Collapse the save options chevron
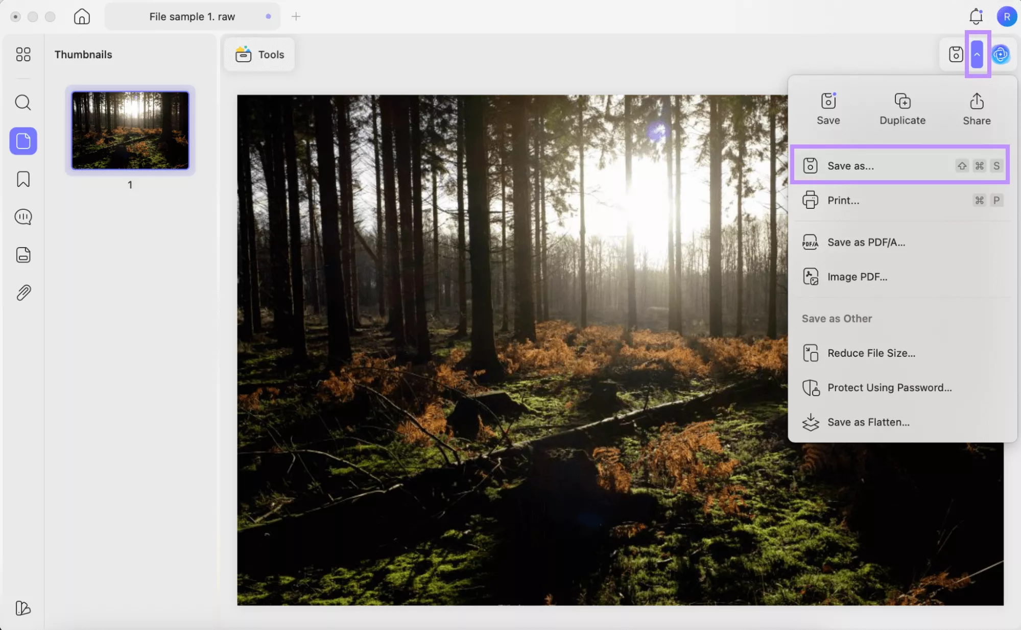1021x630 pixels. [x=977, y=54]
